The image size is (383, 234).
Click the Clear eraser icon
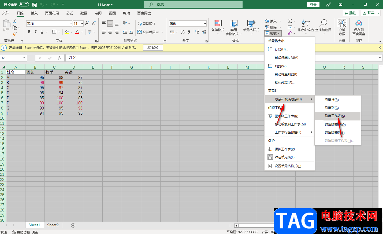coord(290,33)
